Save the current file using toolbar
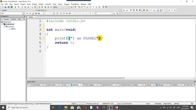The width and height of the screenshot is (196, 110). click(x=9, y=7)
